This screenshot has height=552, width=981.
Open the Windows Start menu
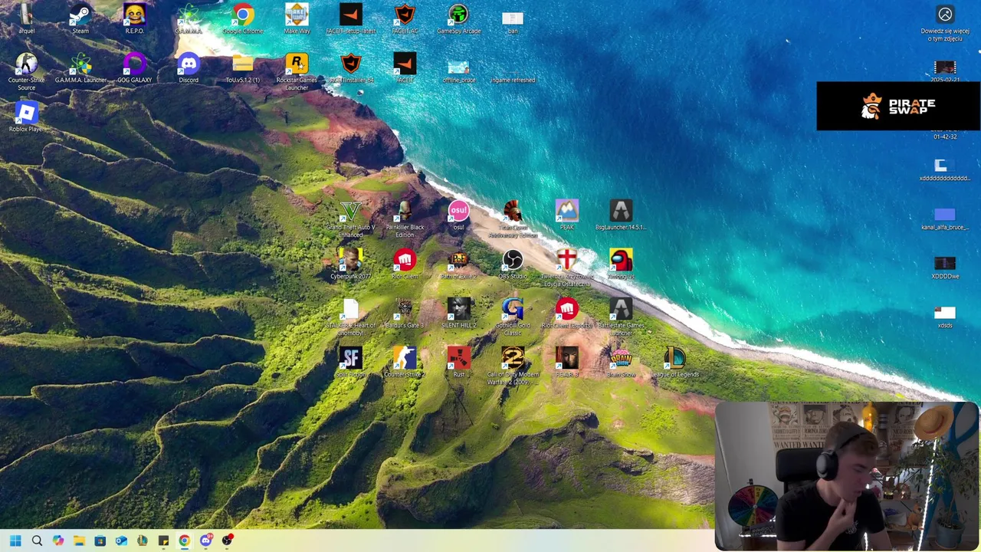[x=15, y=540]
